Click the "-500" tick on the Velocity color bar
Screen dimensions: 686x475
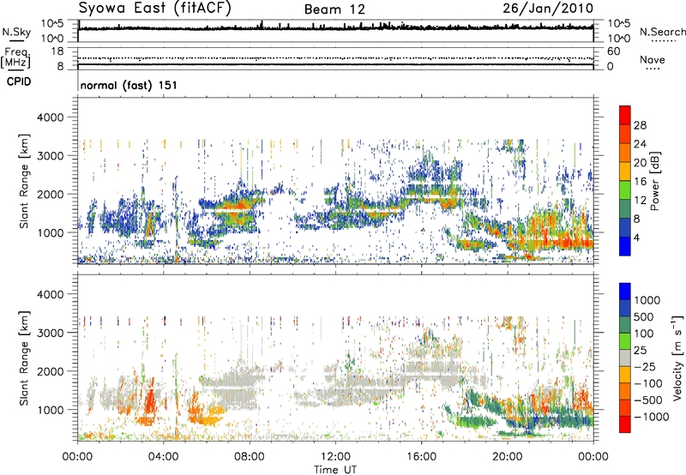pyautogui.click(x=648, y=400)
